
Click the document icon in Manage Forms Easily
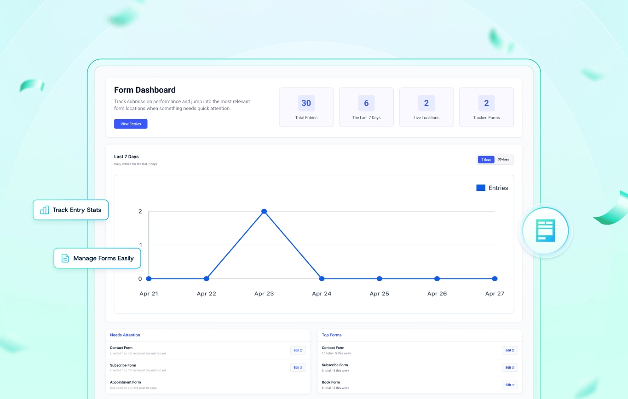coord(65,258)
